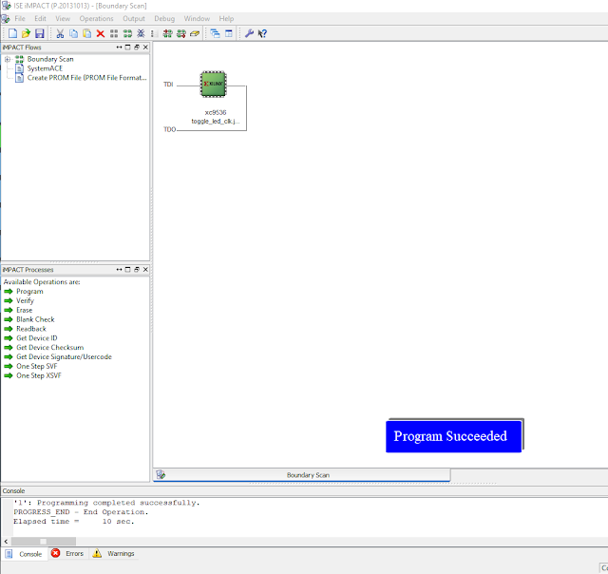Select Boundary Scan in iMPACT Flows

tap(50, 59)
